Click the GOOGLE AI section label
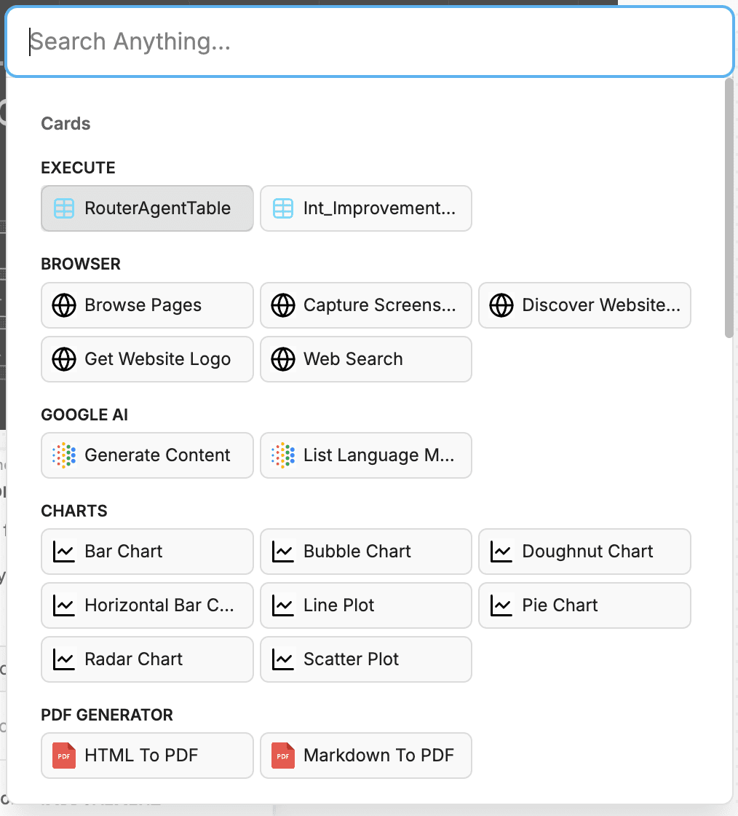Image resolution: width=738 pixels, height=816 pixels. (84, 415)
